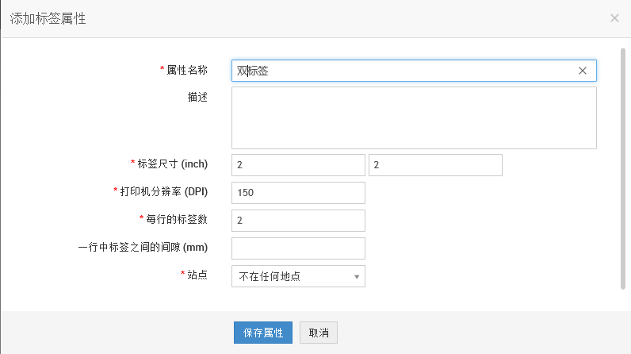The height and width of the screenshot is (354, 631).
Task: Focus the 每行的标签数 input box
Action: 298,221
